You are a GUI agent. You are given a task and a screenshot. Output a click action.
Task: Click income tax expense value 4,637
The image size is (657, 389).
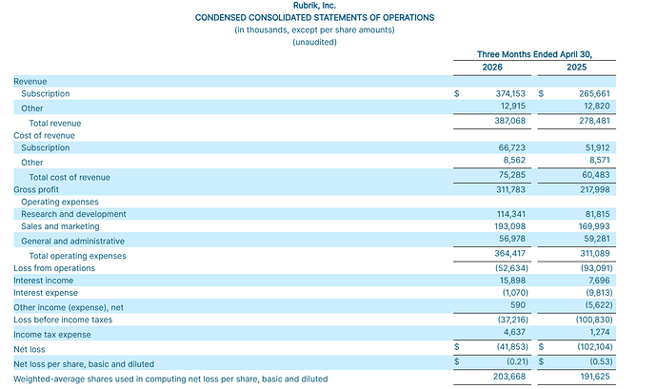(x=514, y=332)
